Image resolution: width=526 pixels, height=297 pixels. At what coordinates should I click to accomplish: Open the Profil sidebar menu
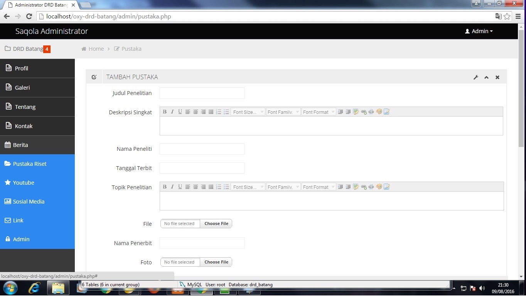(x=37, y=68)
